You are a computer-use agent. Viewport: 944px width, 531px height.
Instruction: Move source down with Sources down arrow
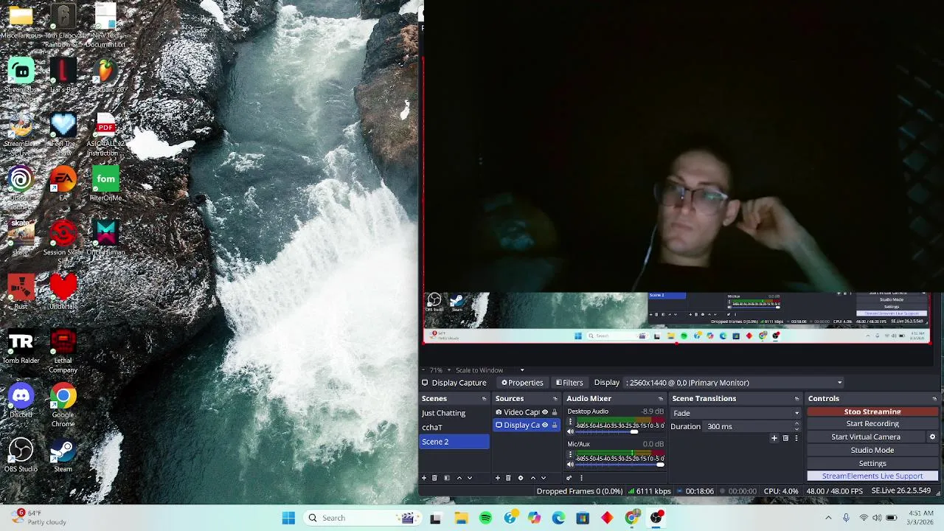click(x=544, y=478)
